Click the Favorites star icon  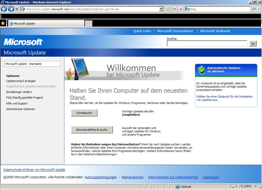pos(3,23)
